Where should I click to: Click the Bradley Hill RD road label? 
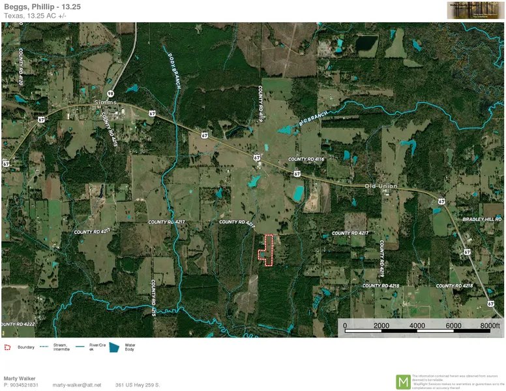pyautogui.click(x=481, y=219)
